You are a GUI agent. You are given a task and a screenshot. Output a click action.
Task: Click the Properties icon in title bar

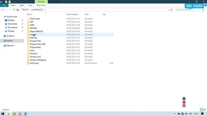[x=6, y=2]
